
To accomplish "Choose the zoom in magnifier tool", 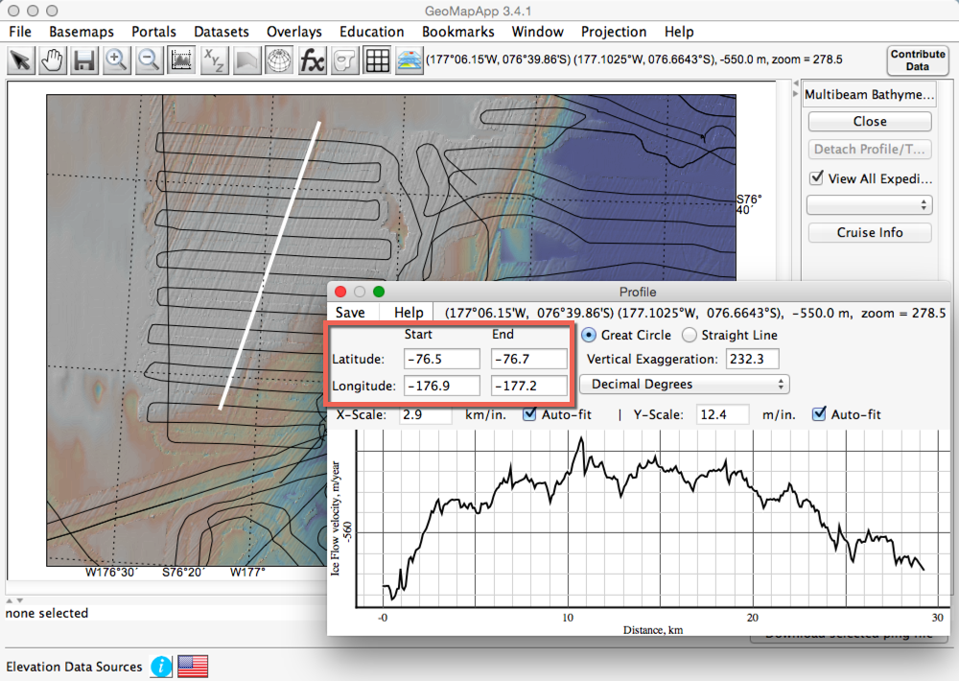I will [x=117, y=60].
